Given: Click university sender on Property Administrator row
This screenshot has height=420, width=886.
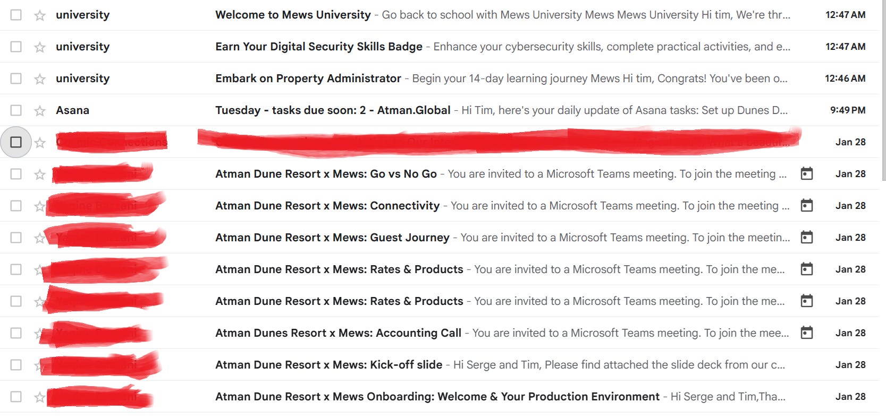Looking at the screenshot, I should [82, 78].
